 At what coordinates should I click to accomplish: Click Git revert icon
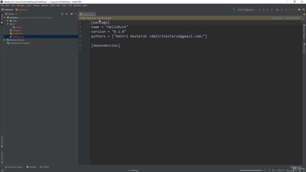pos(295,10)
